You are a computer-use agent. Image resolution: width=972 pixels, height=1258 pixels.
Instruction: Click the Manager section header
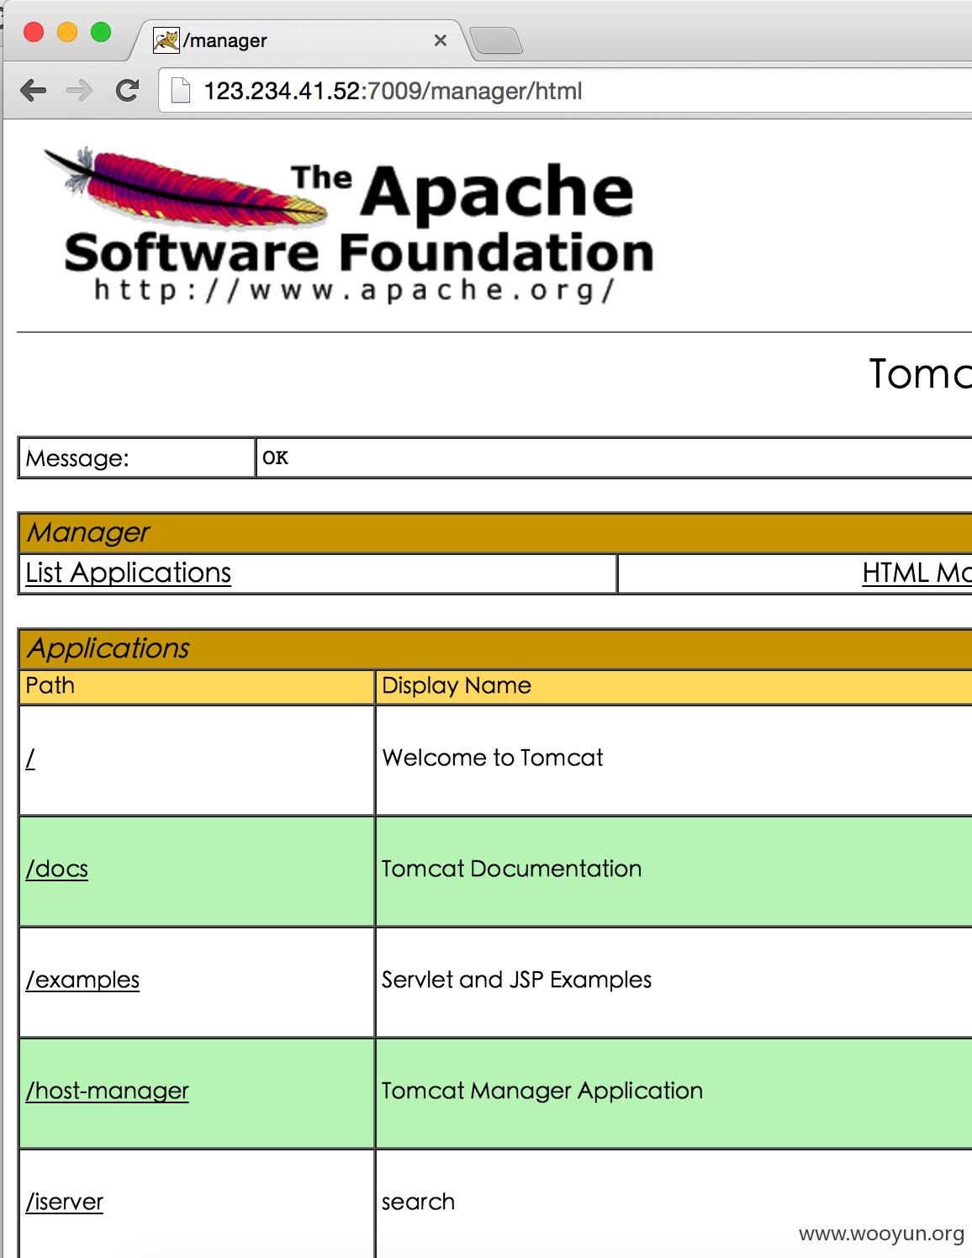[x=495, y=532]
